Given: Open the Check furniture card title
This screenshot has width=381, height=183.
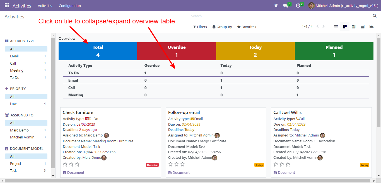Looking at the screenshot, I should click(x=78, y=113).
